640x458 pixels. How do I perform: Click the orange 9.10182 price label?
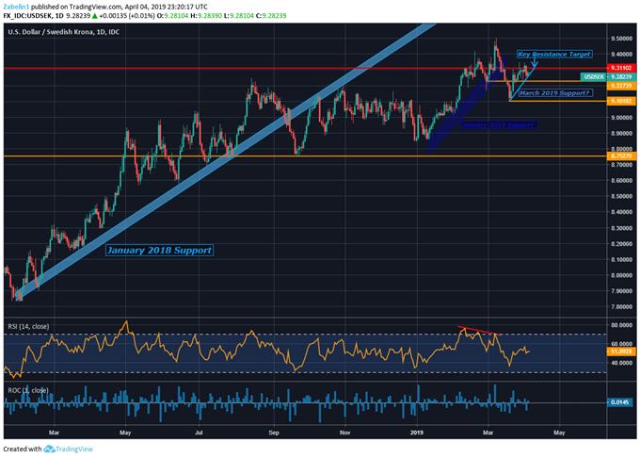(x=621, y=101)
